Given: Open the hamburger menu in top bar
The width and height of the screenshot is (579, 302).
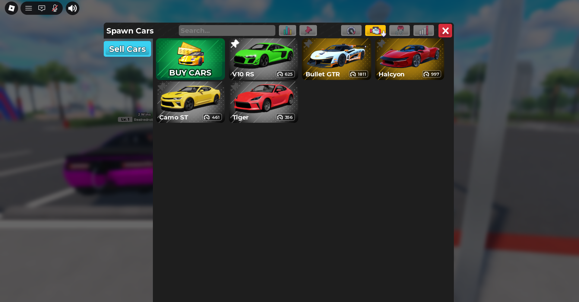Looking at the screenshot, I should [29, 8].
